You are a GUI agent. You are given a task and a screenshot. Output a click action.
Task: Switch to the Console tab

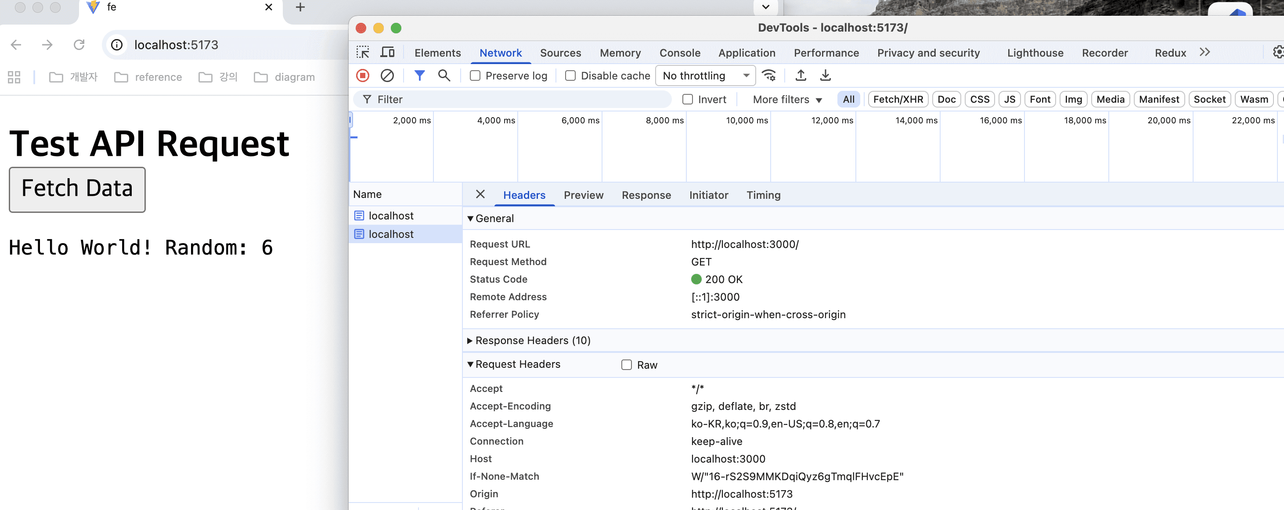[x=679, y=53]
